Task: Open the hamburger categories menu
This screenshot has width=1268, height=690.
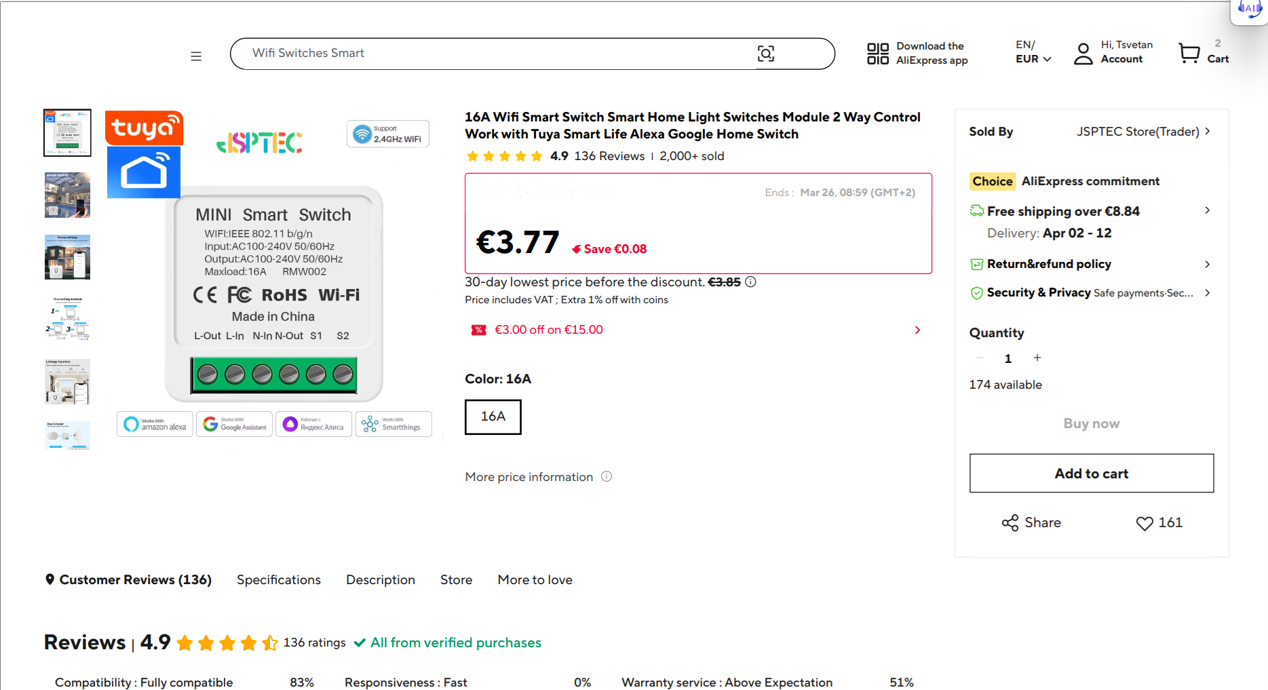Action: 196,56
